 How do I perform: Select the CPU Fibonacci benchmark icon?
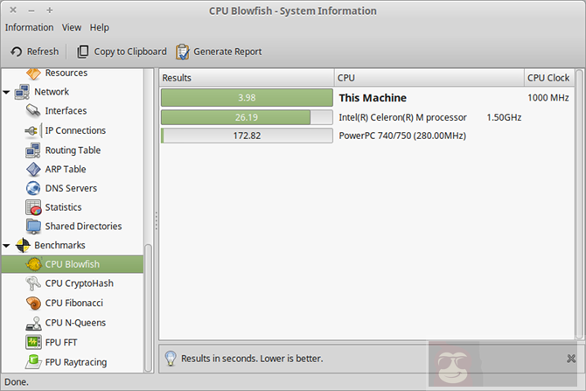(33, 303)
